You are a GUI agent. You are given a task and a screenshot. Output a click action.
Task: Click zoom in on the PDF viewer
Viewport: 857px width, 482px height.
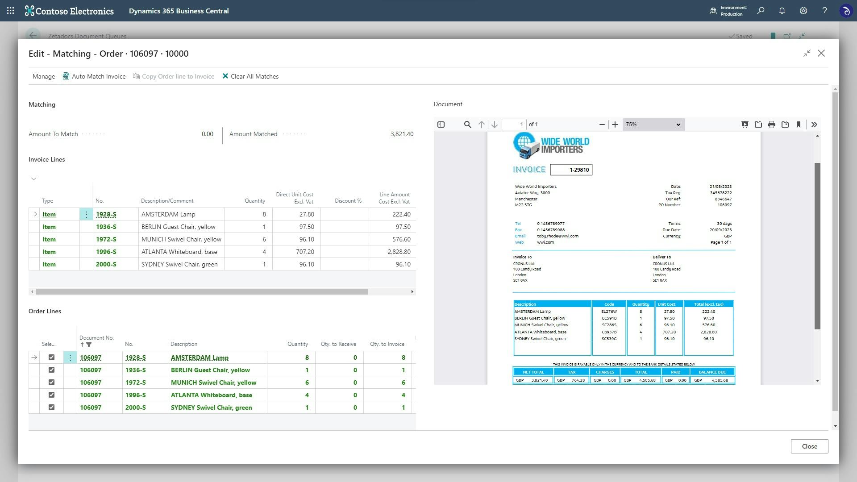point(615,125)
